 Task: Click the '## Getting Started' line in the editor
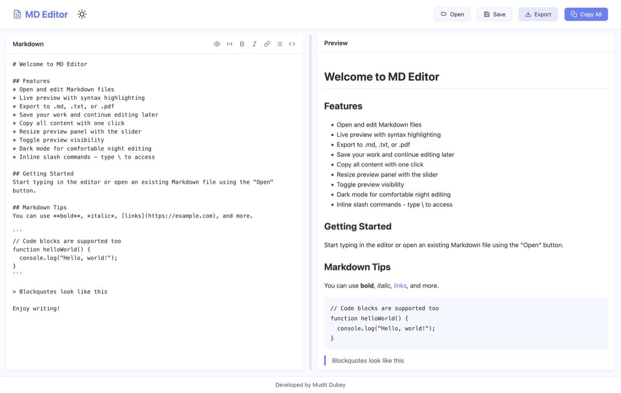coord(43,174)
